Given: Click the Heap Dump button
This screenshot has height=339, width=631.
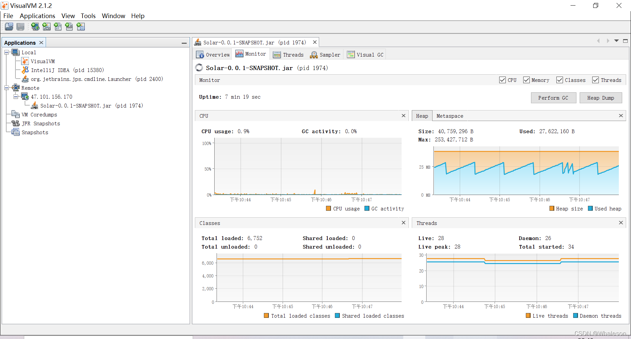Looking at the screenshot, I should pyautogui.click(x=600, y=98).
